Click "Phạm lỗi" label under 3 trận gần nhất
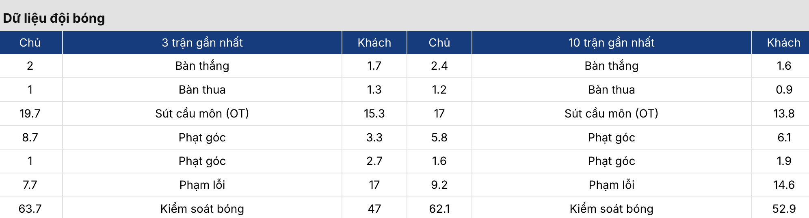 (202, 185)
